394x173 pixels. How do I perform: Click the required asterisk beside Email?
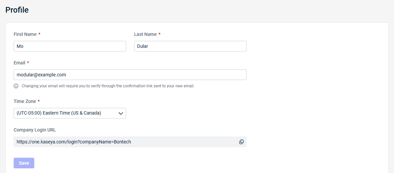[28, 62]
